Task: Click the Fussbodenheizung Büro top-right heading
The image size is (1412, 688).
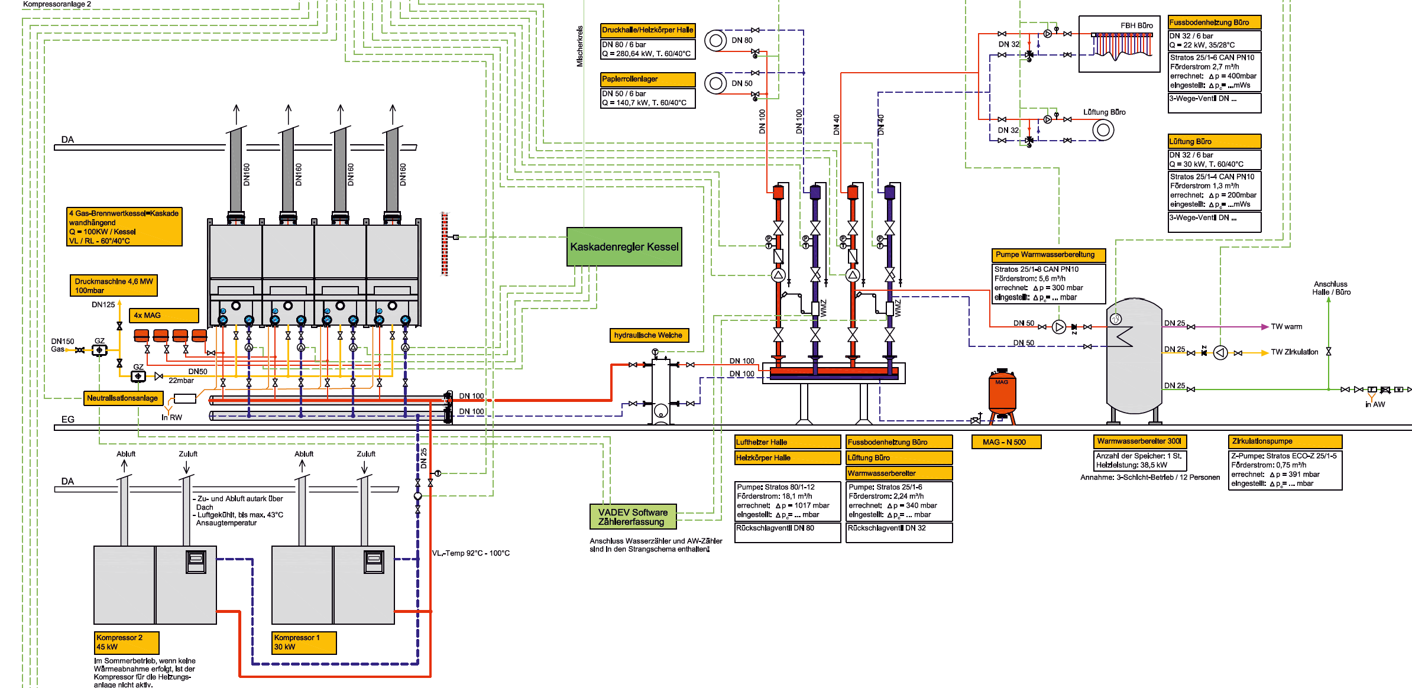Action: 1215,22
